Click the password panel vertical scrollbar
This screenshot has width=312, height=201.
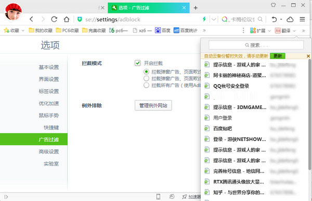(x=310, y=115)
